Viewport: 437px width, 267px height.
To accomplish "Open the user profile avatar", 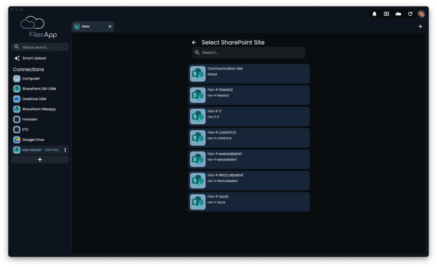I will 421,14.
